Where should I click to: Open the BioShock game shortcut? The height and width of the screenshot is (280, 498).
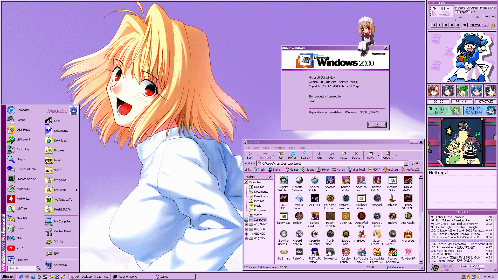click(377, 201)
